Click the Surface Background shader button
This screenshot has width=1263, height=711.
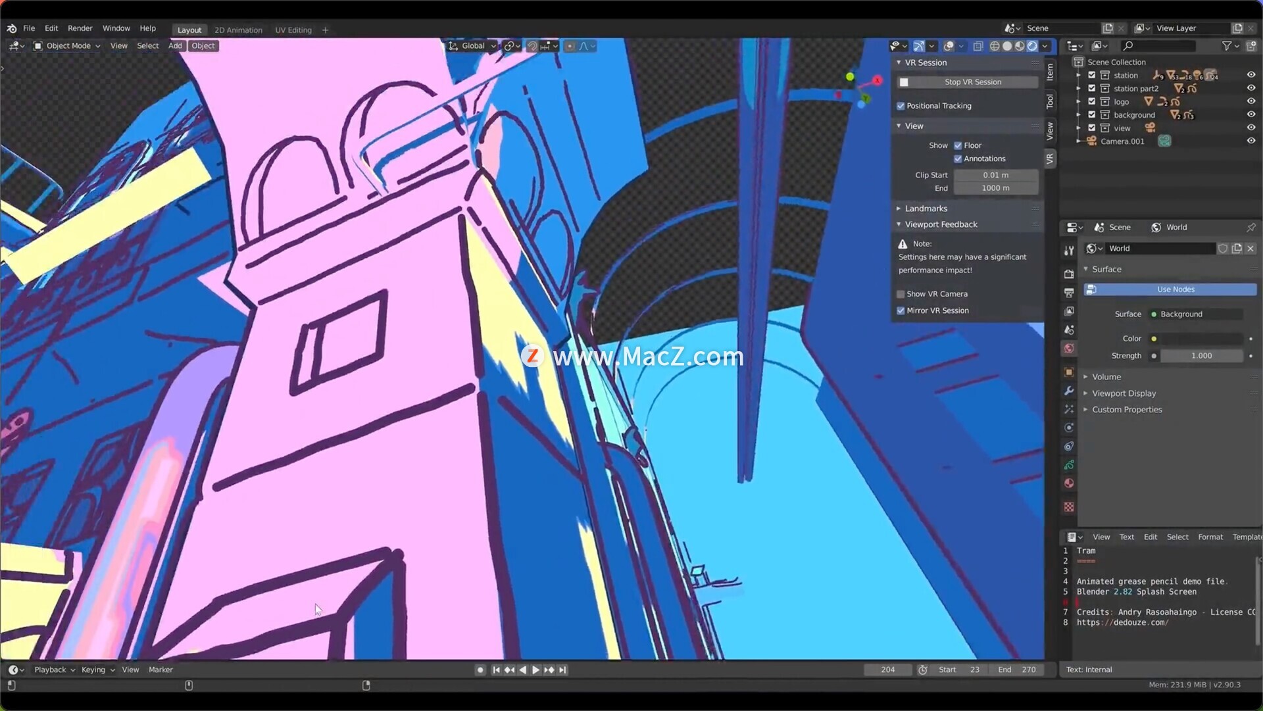[1196, 314]
